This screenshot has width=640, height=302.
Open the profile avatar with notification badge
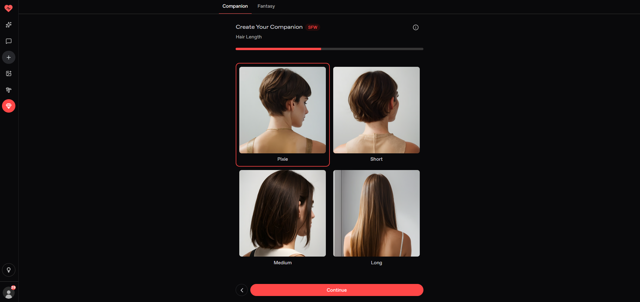point(9,293)
